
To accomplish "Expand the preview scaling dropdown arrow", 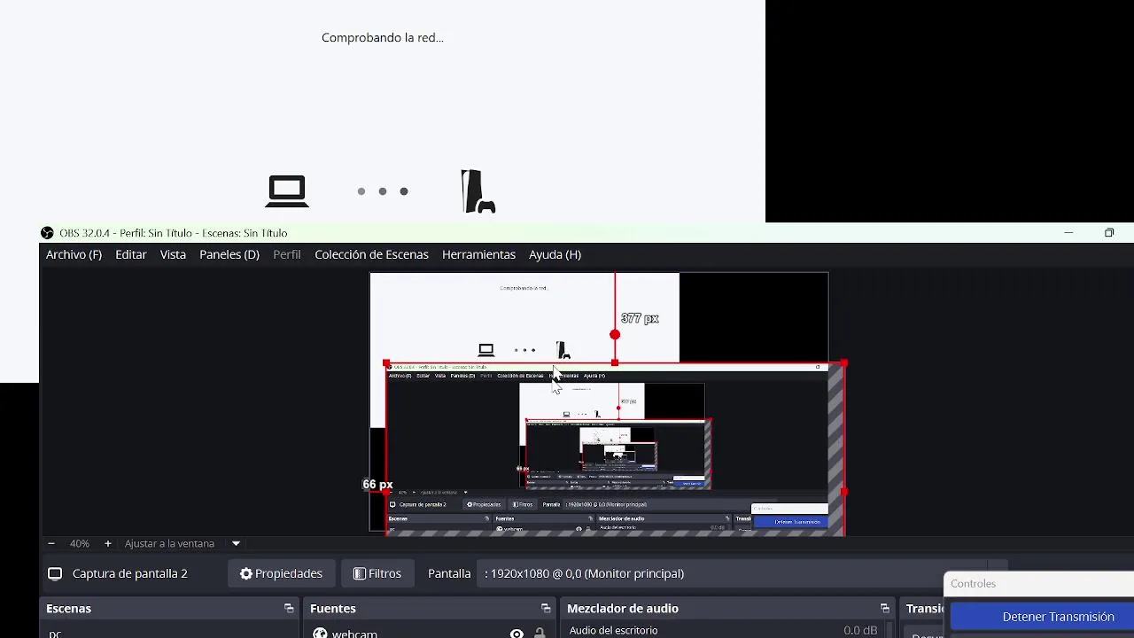I will point(236,543).
